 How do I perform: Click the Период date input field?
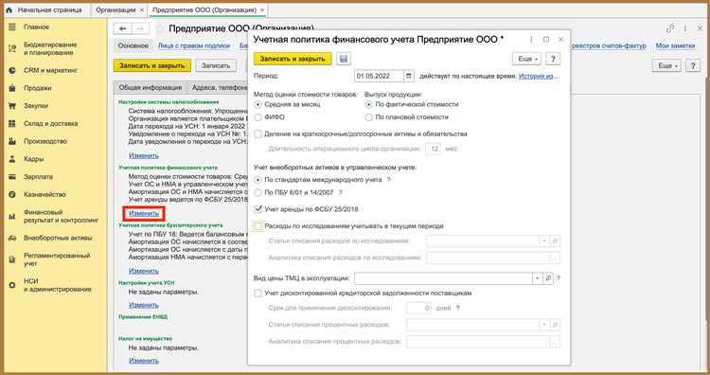pyautogui.click(x=379, y=76)
